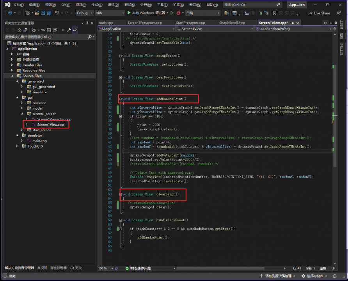The height and width of the screenshot is (281, 348).
Task: Click 添加到源代码管理 in status bar
Action: [x=278, y=276]
